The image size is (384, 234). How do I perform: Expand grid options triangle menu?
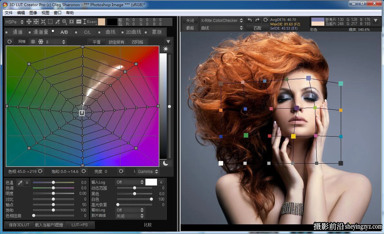coord(168,42)
